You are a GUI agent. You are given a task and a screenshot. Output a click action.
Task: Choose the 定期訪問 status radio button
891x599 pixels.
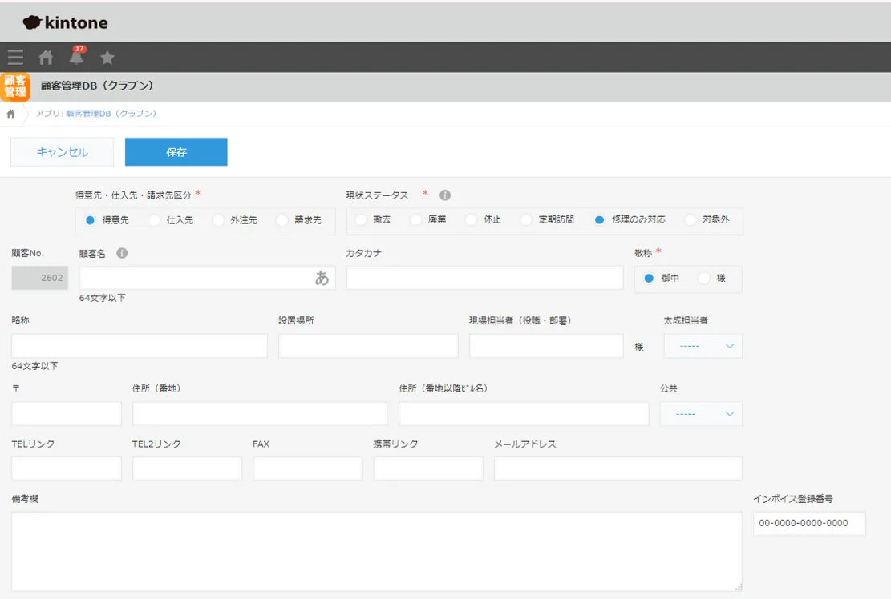click(x=527, y=219)
